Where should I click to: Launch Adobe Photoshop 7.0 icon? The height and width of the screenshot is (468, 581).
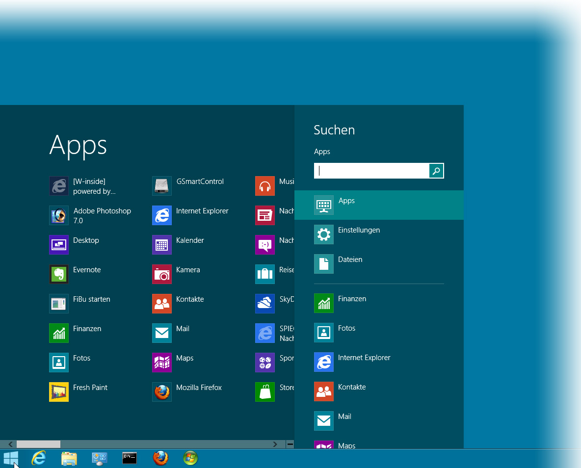tap(59, 215)
